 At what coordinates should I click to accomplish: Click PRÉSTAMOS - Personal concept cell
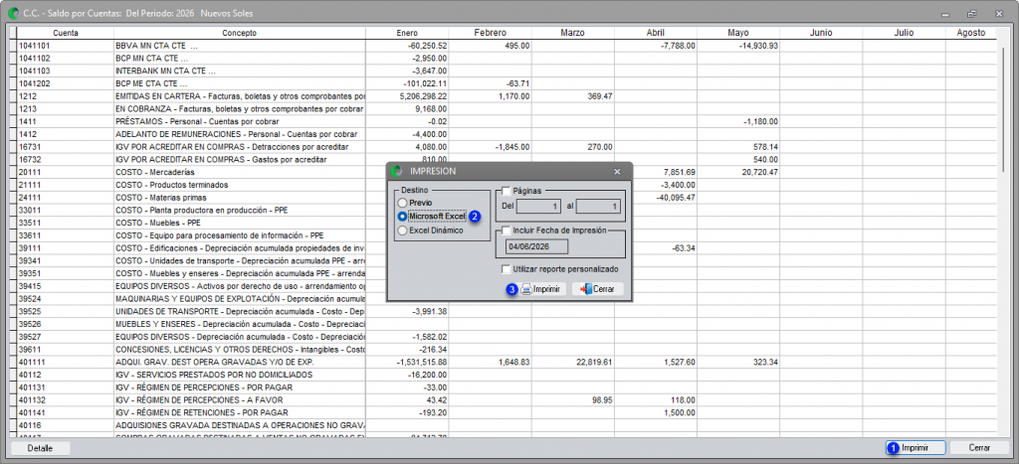click(x=239, y=121)
